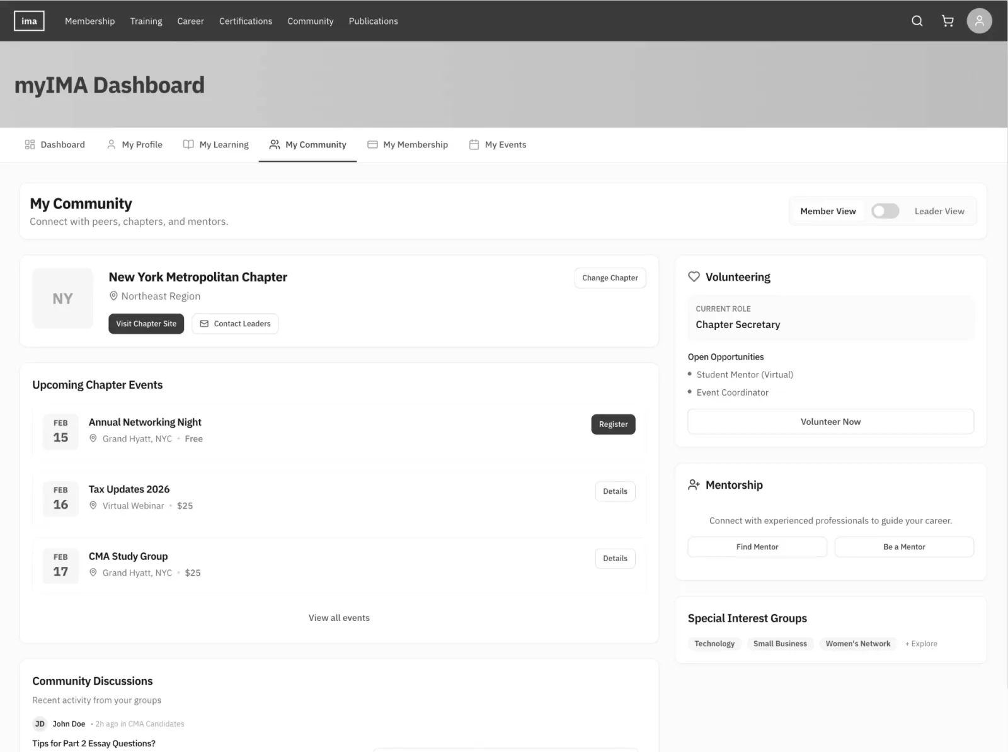
Task: Click View all events link
Action: (339, 618)
